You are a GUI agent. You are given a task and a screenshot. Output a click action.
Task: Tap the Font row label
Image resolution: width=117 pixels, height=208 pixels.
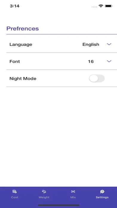coord(15,62)
